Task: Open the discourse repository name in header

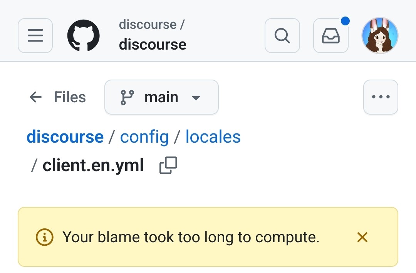Action: (153, 45)
